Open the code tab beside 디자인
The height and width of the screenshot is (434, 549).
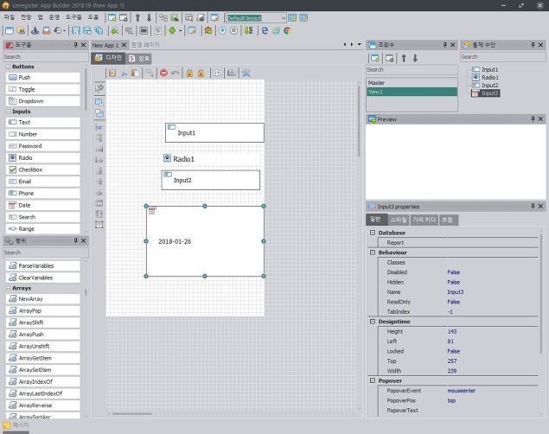click(139, 59)
